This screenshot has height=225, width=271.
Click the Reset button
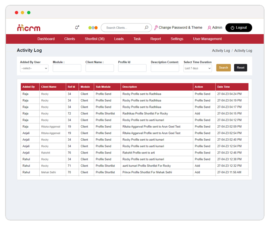tap(241, 67)
